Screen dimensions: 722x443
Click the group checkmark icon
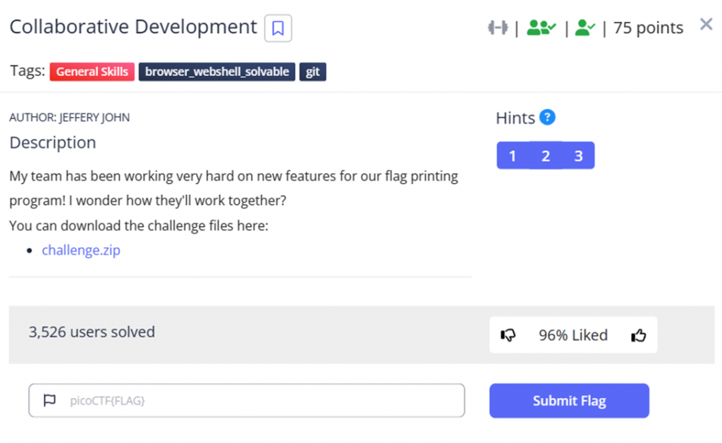[x=541, y=27]
